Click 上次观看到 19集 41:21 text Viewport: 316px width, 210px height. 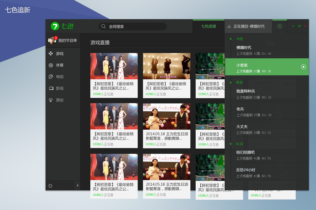[254, 133]
